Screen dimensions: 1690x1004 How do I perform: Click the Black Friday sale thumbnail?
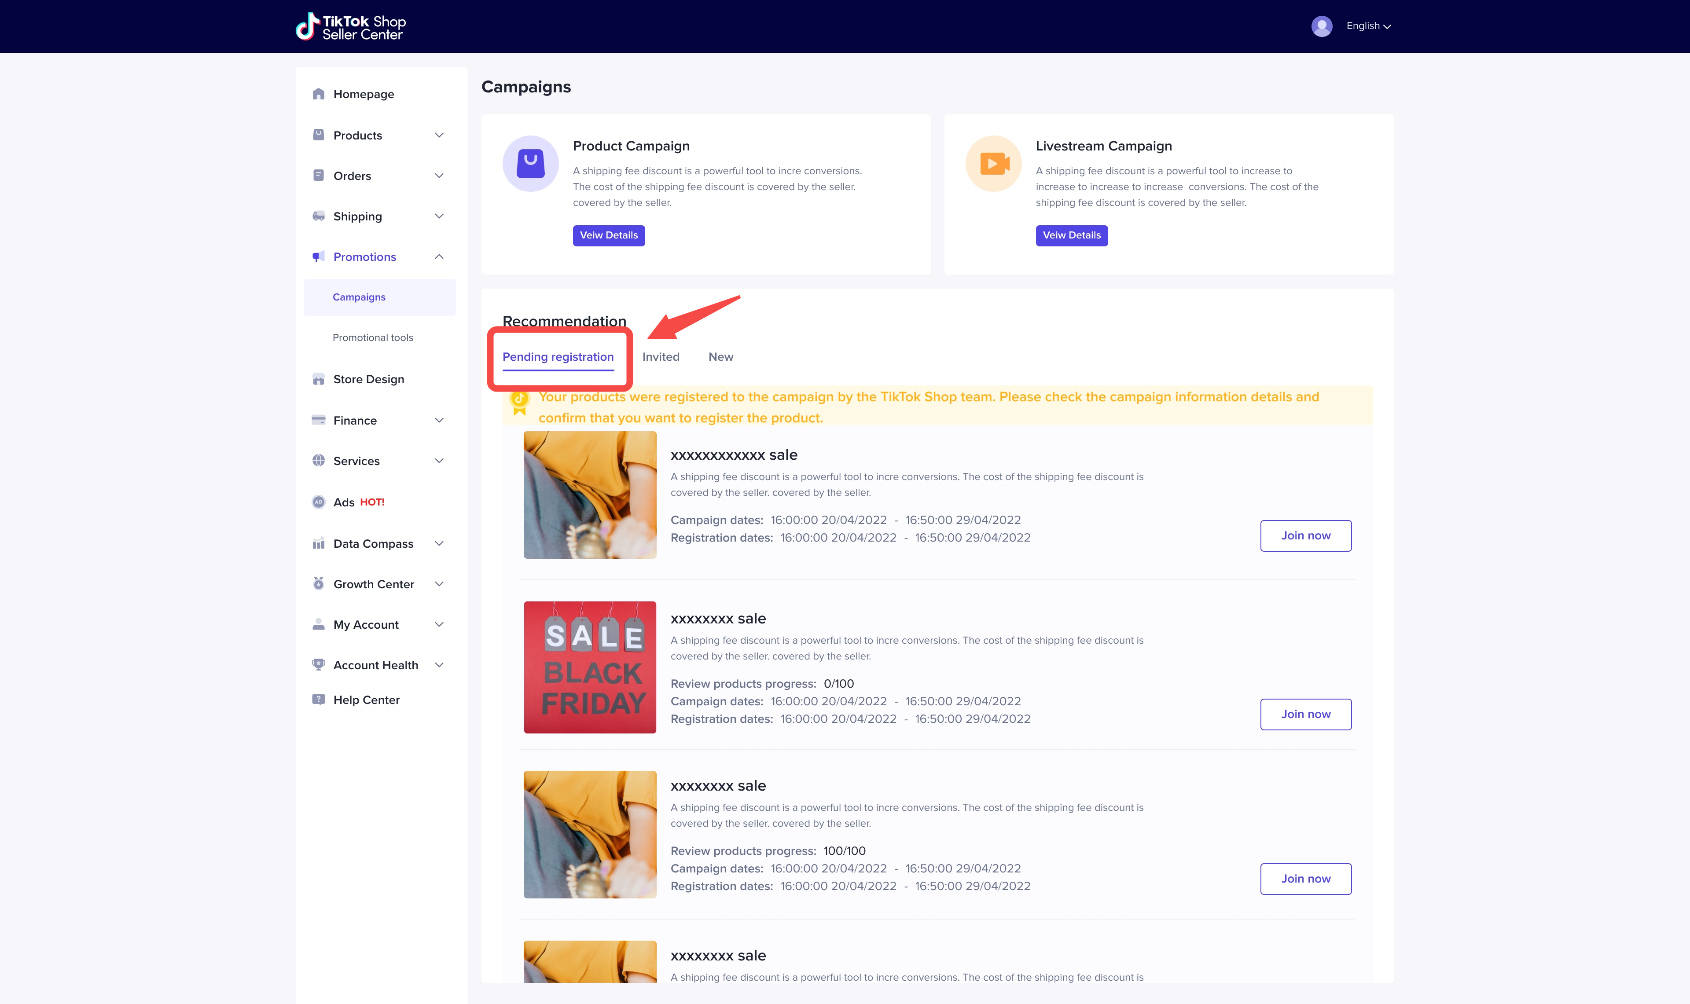click(589, 667)
